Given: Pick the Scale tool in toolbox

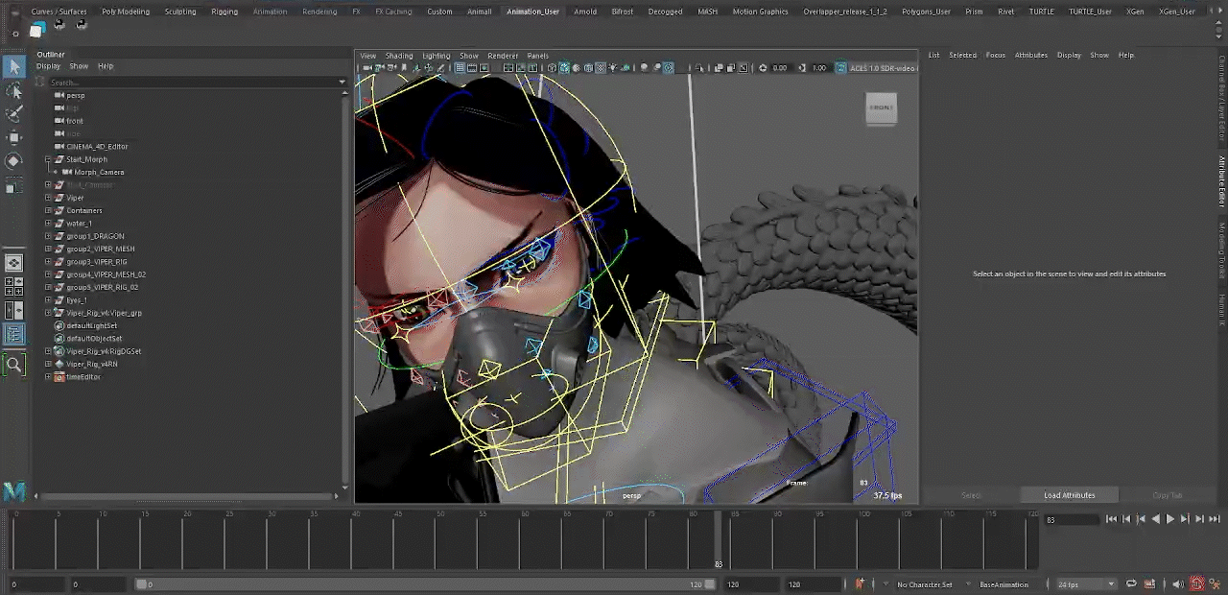Looking at the screenshot, I should coord(14,186).
